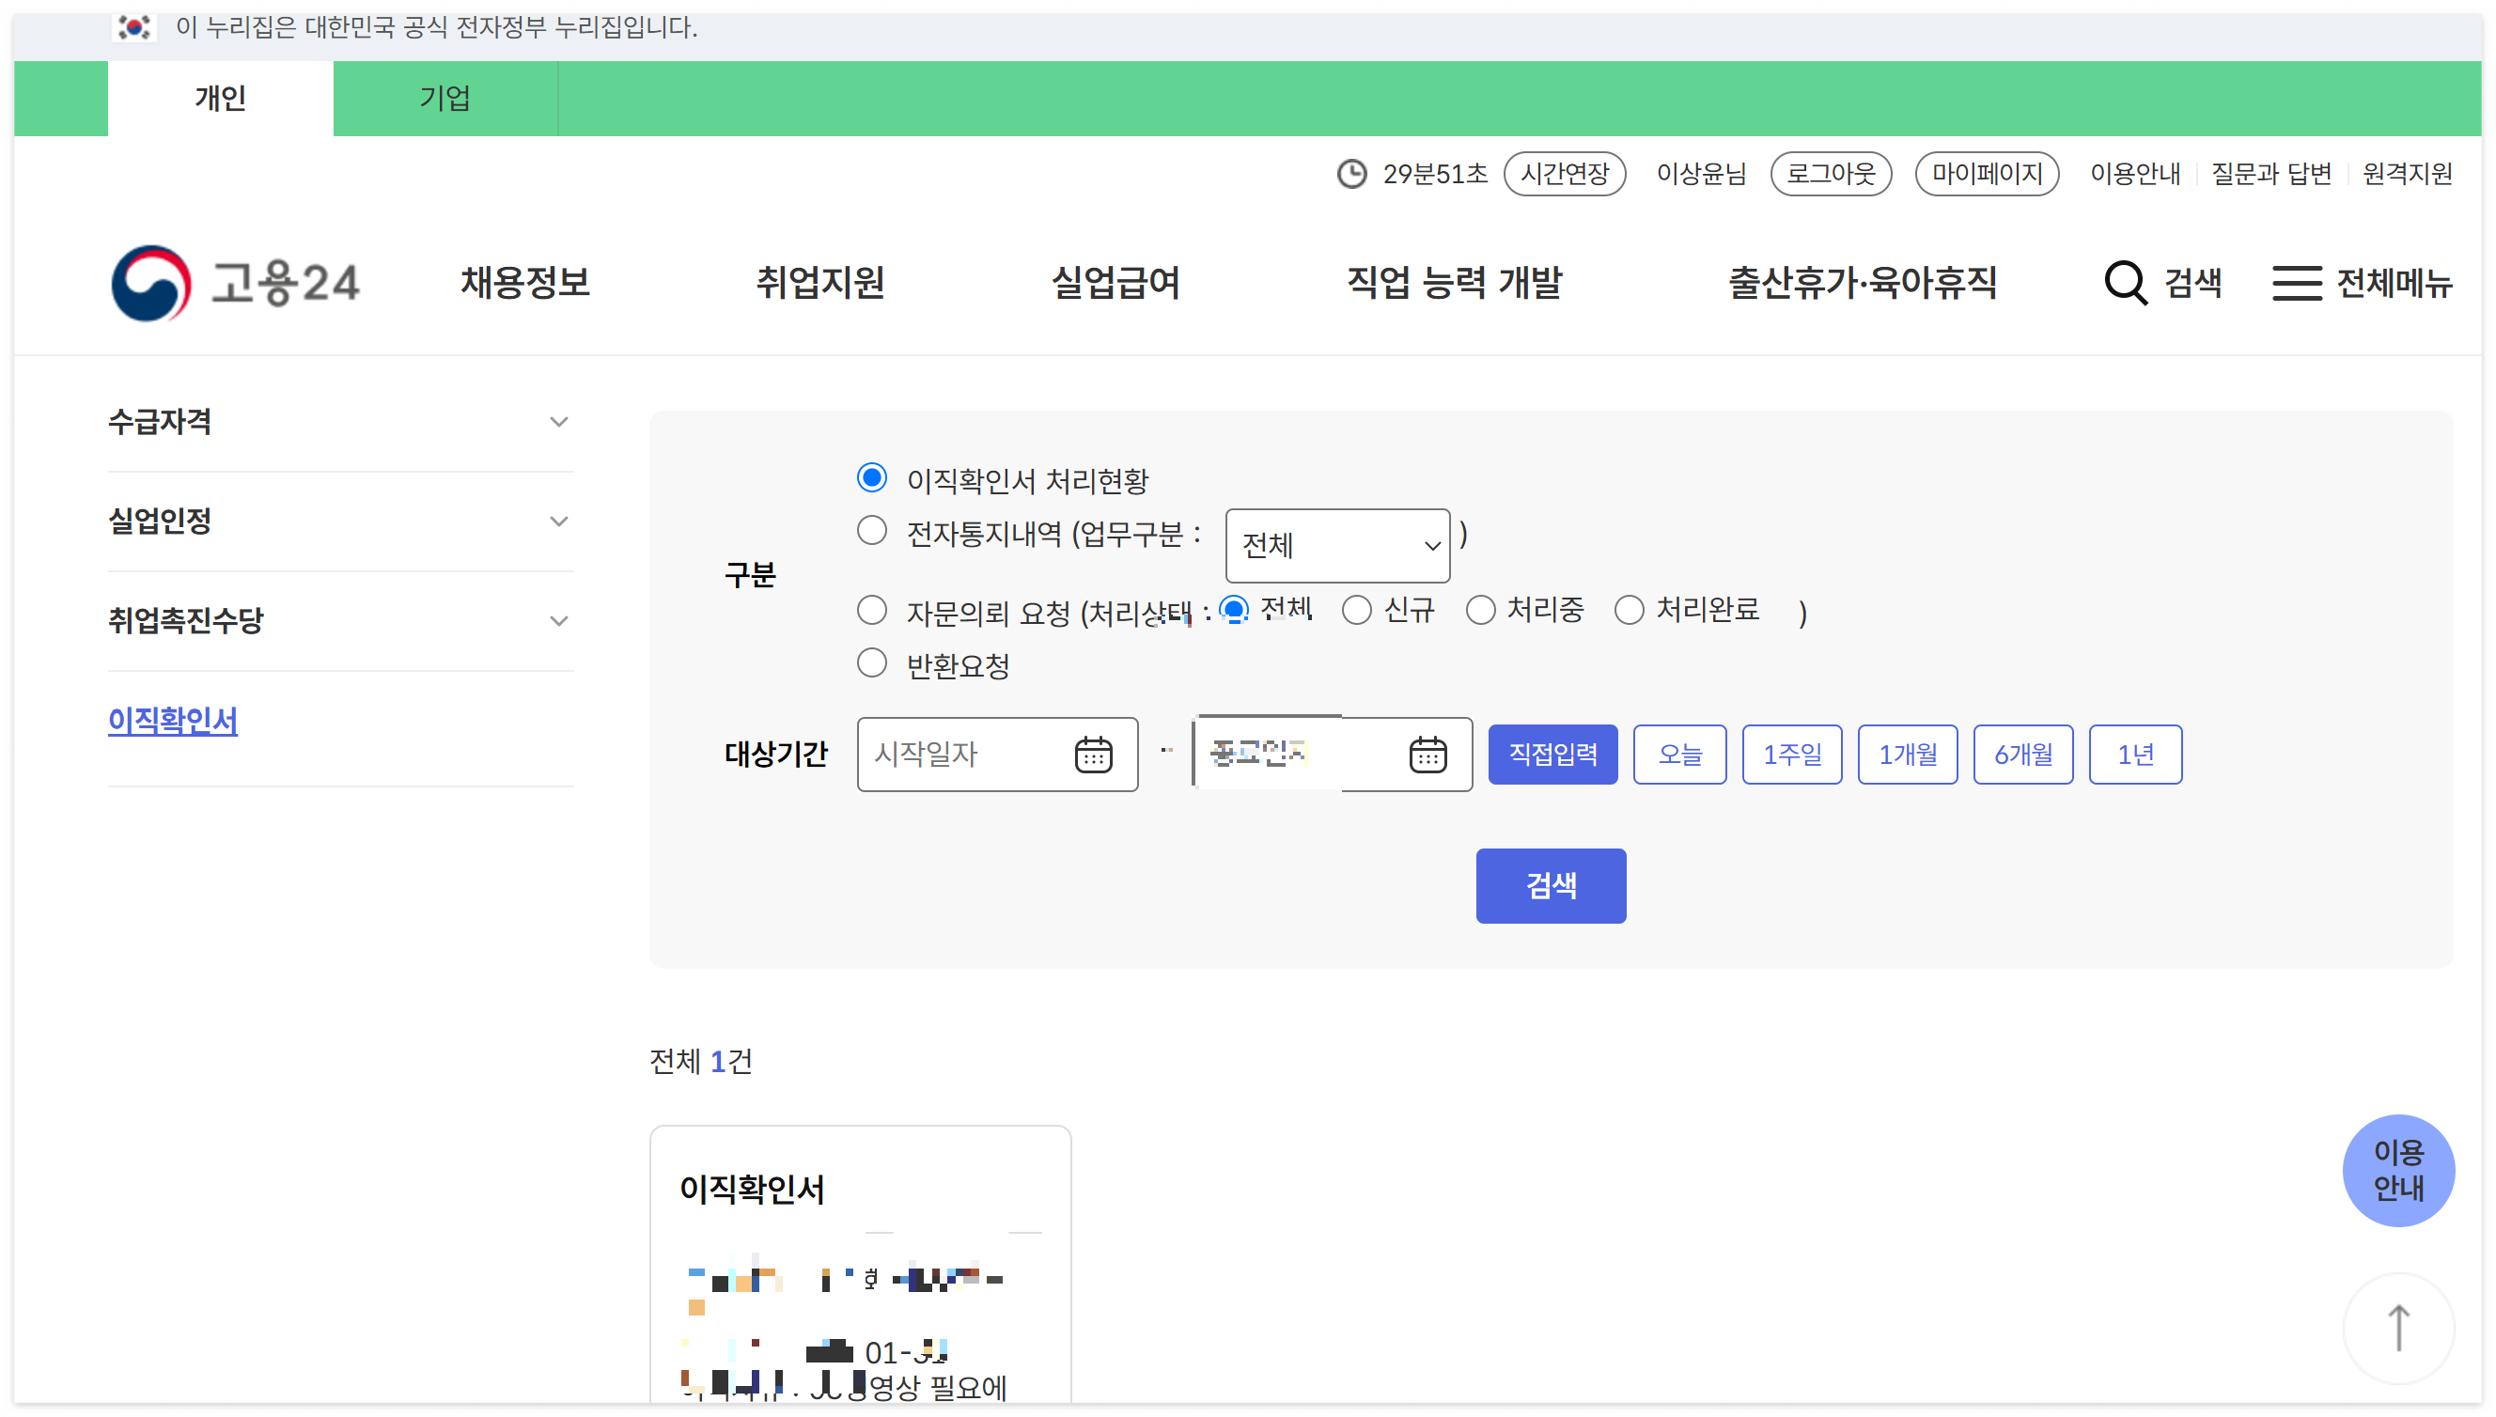This screenshot has width=2496, height=1417.
Task: Click the 이상윤님 user name
Action: tap(1701, 174)
